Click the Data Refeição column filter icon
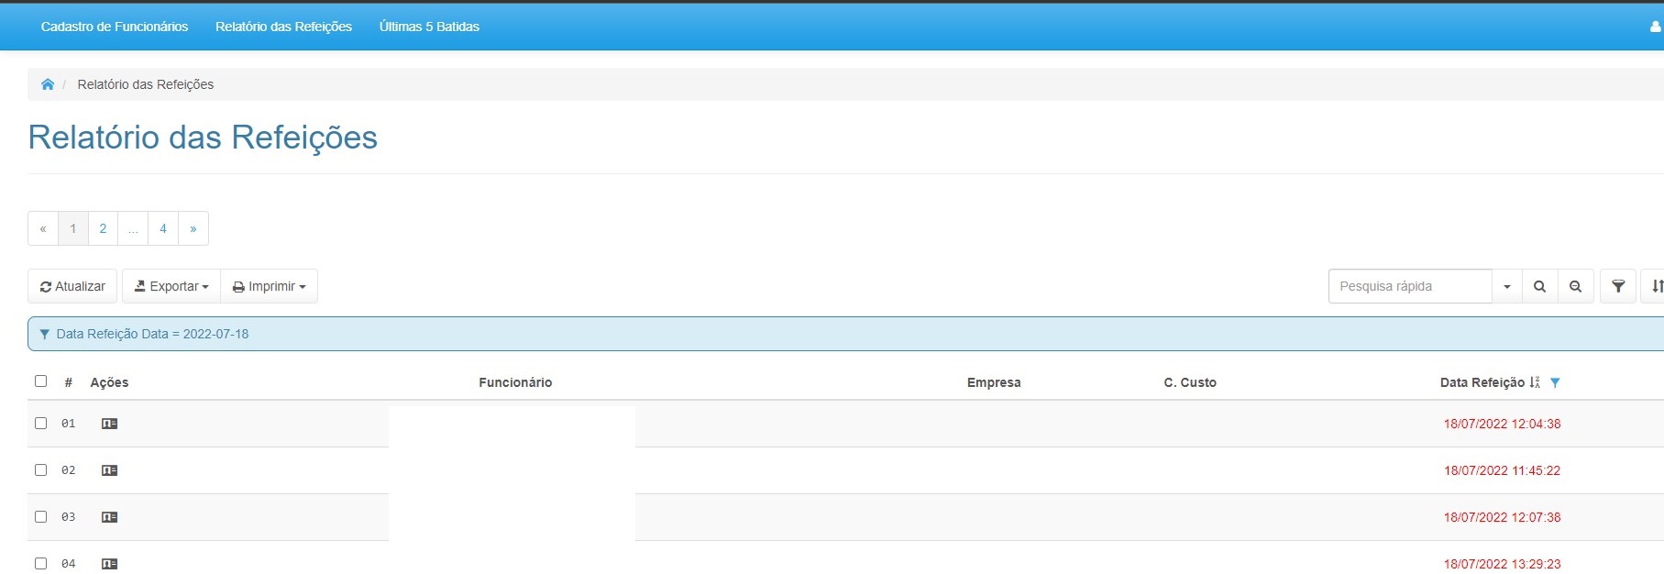The width and height of the screenshot is (1664, 574). (1555, 383)
